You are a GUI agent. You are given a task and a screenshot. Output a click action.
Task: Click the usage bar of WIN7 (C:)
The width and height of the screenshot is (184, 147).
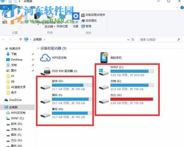pos(132,71)
